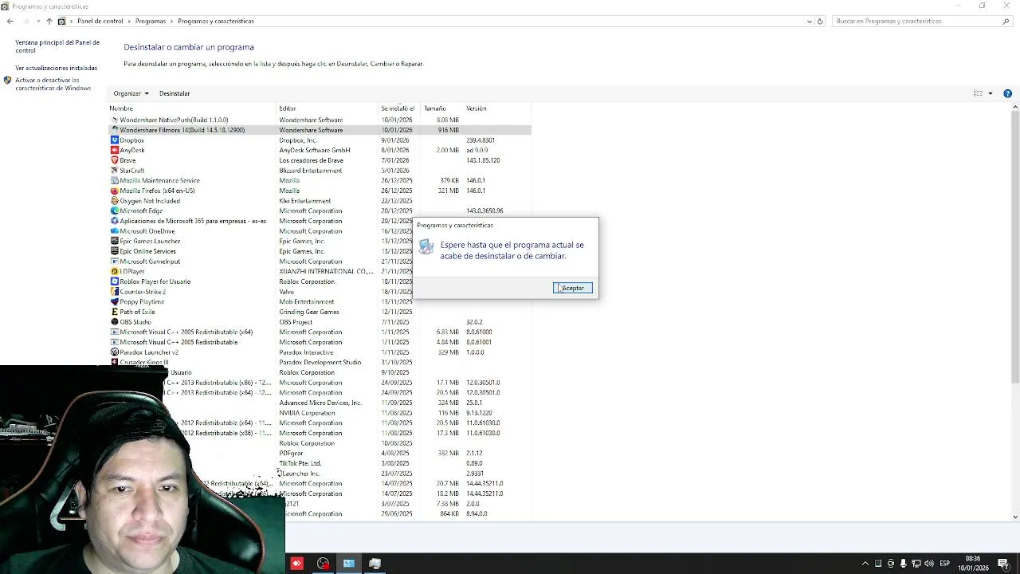Click Advanced Micro Devices, Inc. entry

[320, 403]
